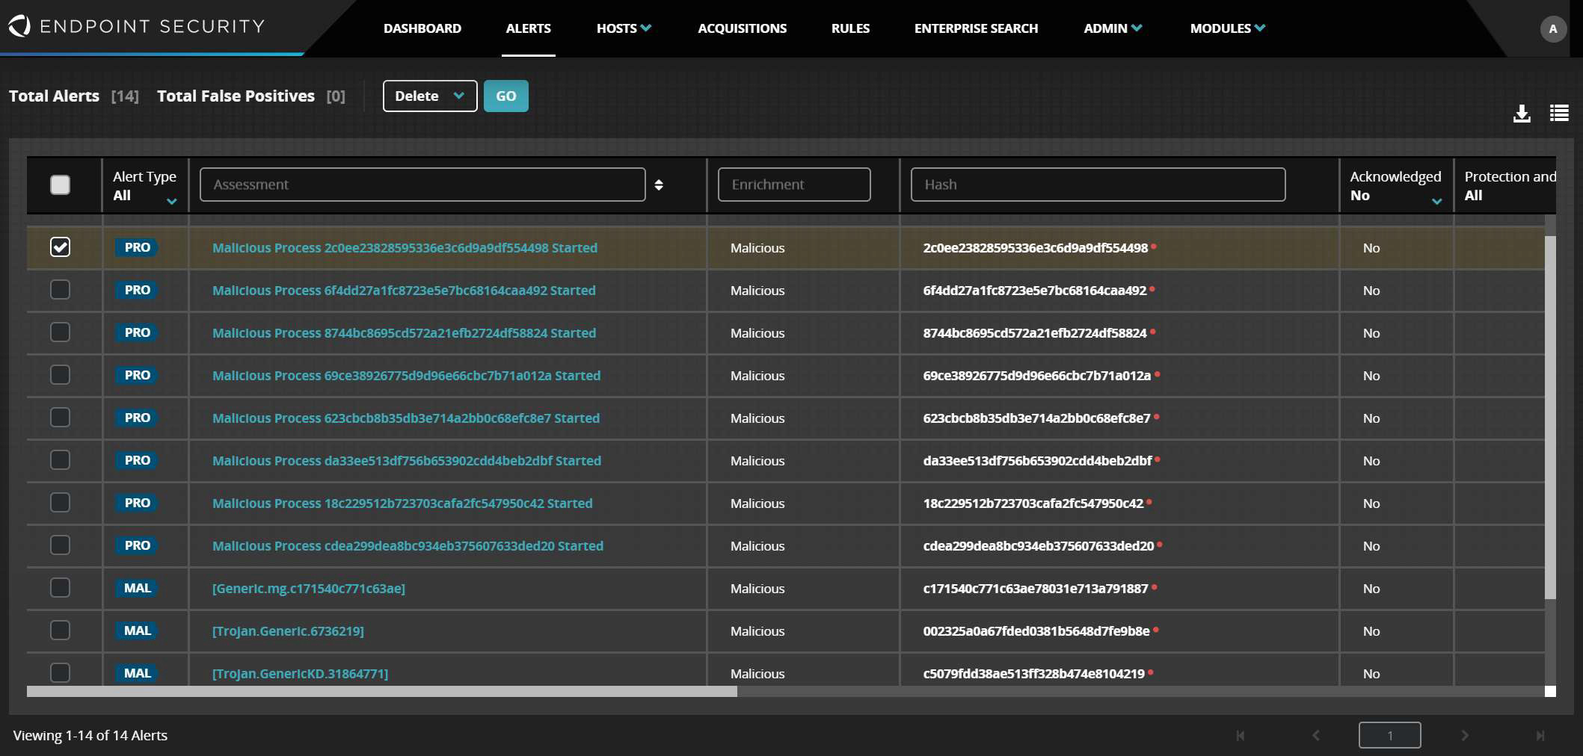Focus the Assessment filter field
Image resolution: width=1583 pixels, height=756 pixels.
(x=422, y=185)
